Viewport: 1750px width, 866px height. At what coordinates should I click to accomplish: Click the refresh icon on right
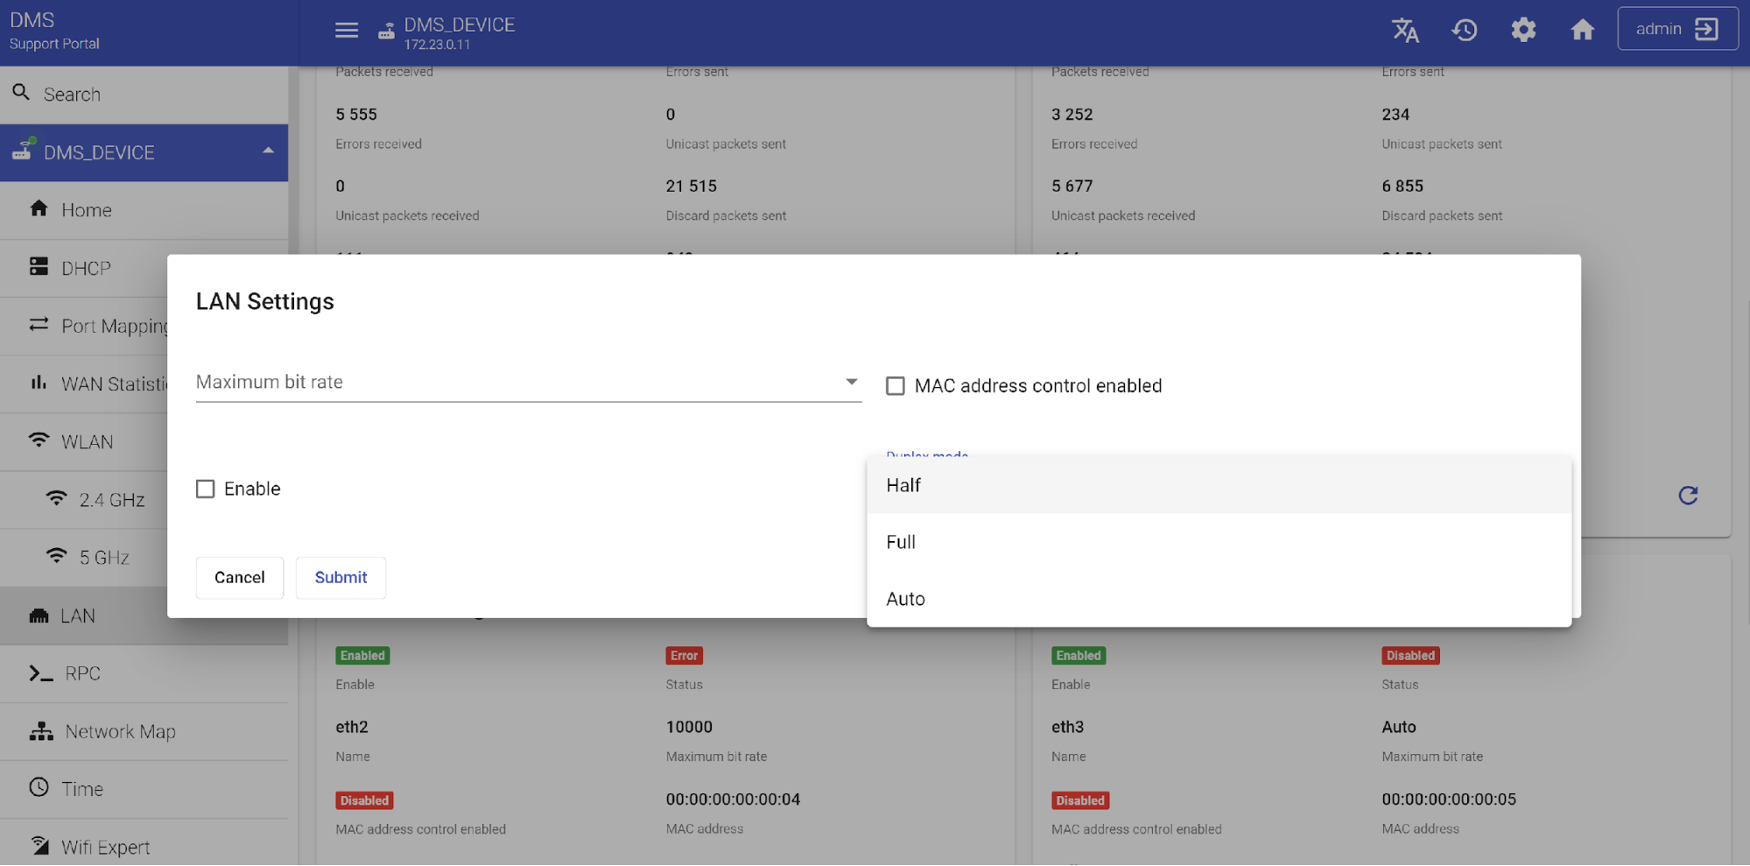pos(1688,496)
